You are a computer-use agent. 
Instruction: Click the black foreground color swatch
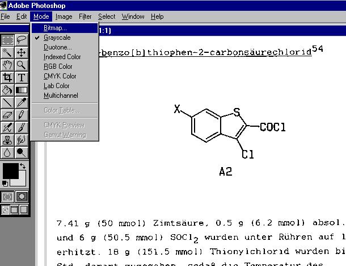point(10,171)
